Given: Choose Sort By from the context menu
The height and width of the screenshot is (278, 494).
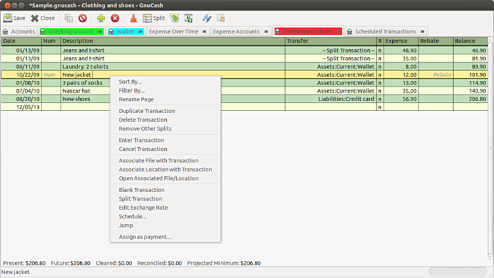Looking at the screenshot, I should coord(130,82).
